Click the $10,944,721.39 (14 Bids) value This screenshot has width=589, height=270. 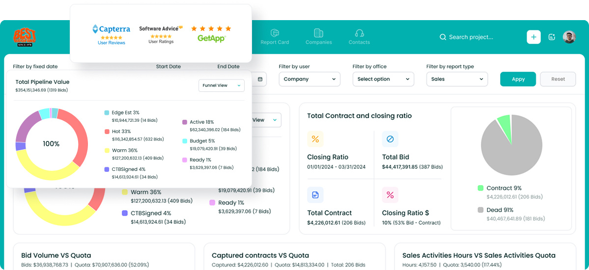135,121
